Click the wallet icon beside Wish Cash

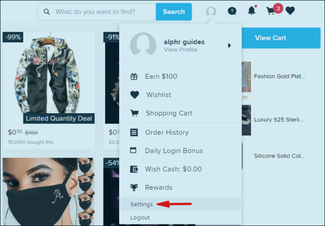point(134,169)
